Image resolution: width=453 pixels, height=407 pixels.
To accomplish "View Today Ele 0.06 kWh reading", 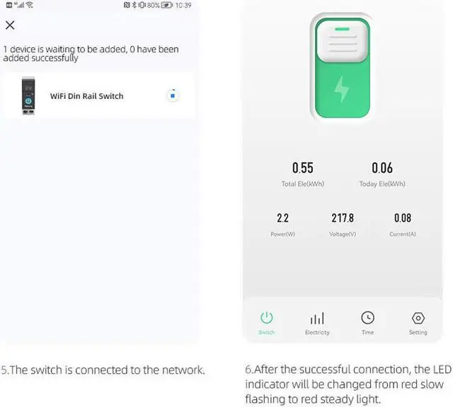I will point(382,168).
